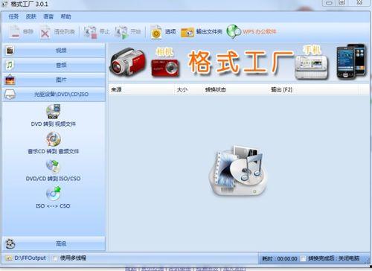Click the 清空列表 toolbar button

[57, 32]
